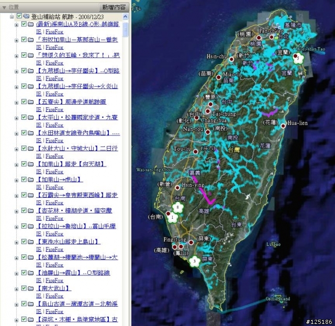Open the (最新)溪南山A及B線 link
This screenshot has width=335, height=326.
(77, 24)
